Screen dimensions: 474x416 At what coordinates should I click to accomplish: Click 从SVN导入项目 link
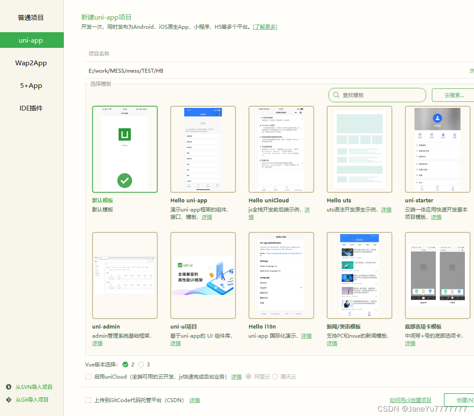click(x=34, y=387)
